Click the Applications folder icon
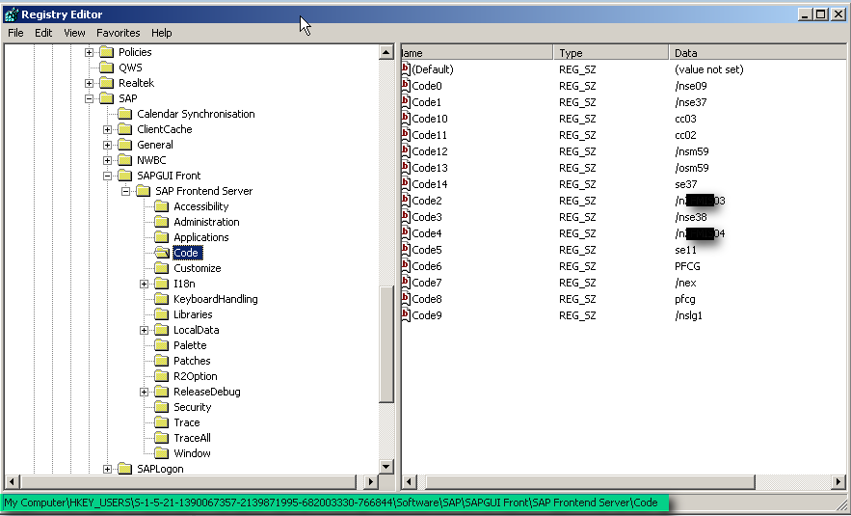The height and width of the screenshot is (516, 851). 161,237
